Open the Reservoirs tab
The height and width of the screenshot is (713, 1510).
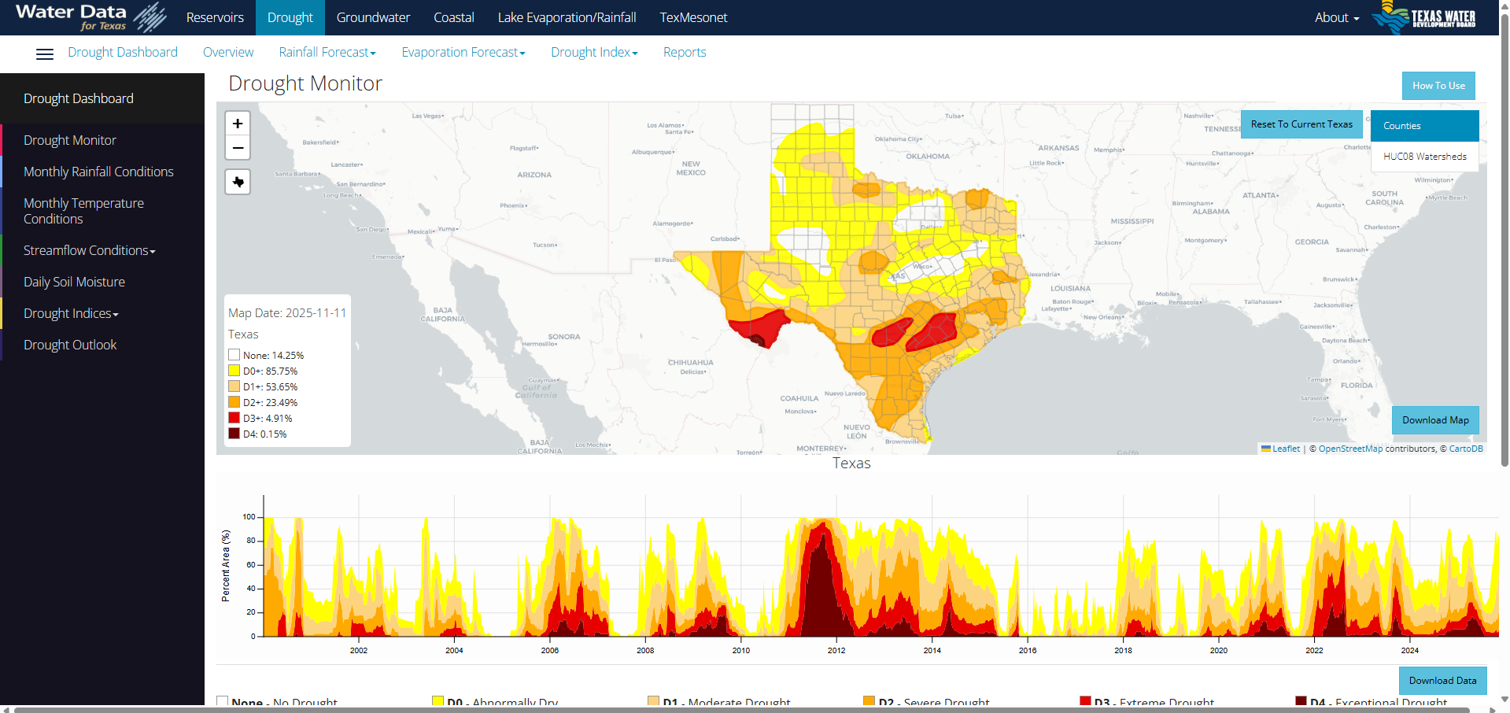[215, 17]
